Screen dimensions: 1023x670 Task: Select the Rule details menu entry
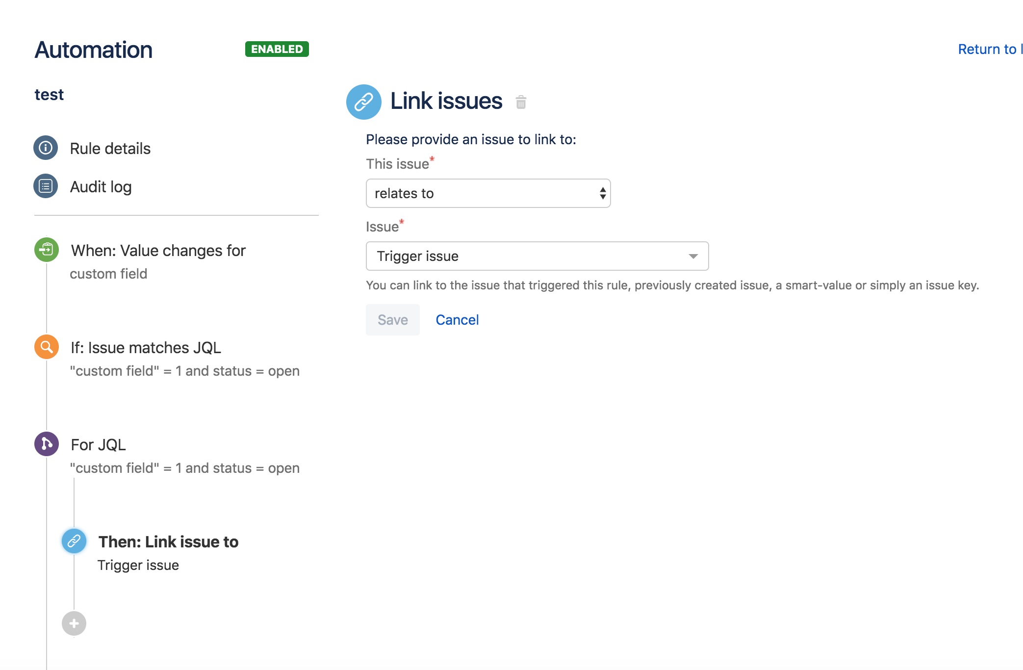pos(110,148)
